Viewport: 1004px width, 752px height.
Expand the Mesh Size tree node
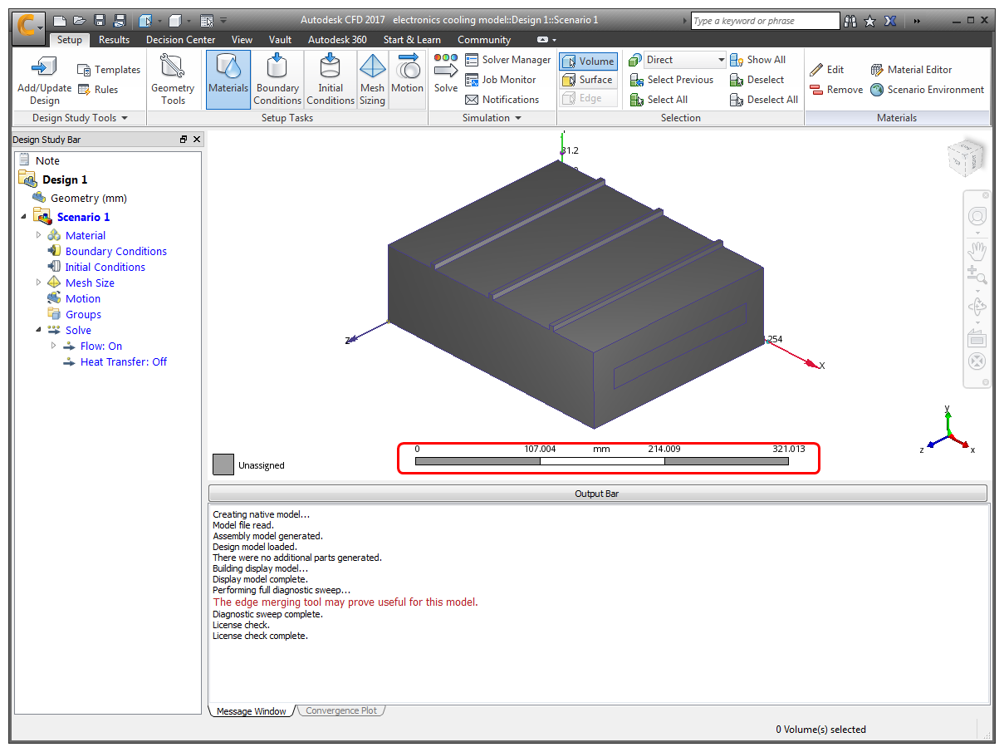[38, 283]
